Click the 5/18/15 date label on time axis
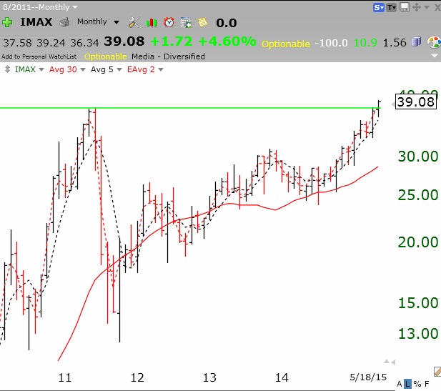 pyautogui.click(x=368, y=377)
